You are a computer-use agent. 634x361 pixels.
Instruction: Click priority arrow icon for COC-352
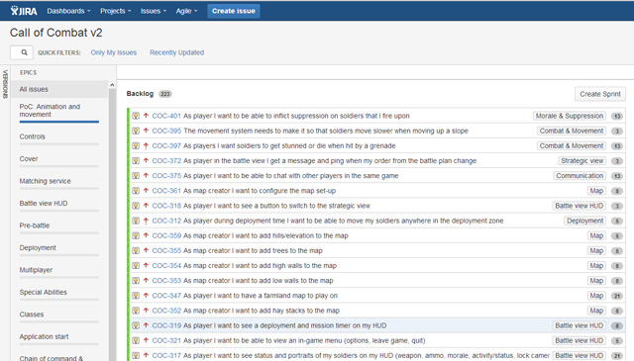coord(146,311)
